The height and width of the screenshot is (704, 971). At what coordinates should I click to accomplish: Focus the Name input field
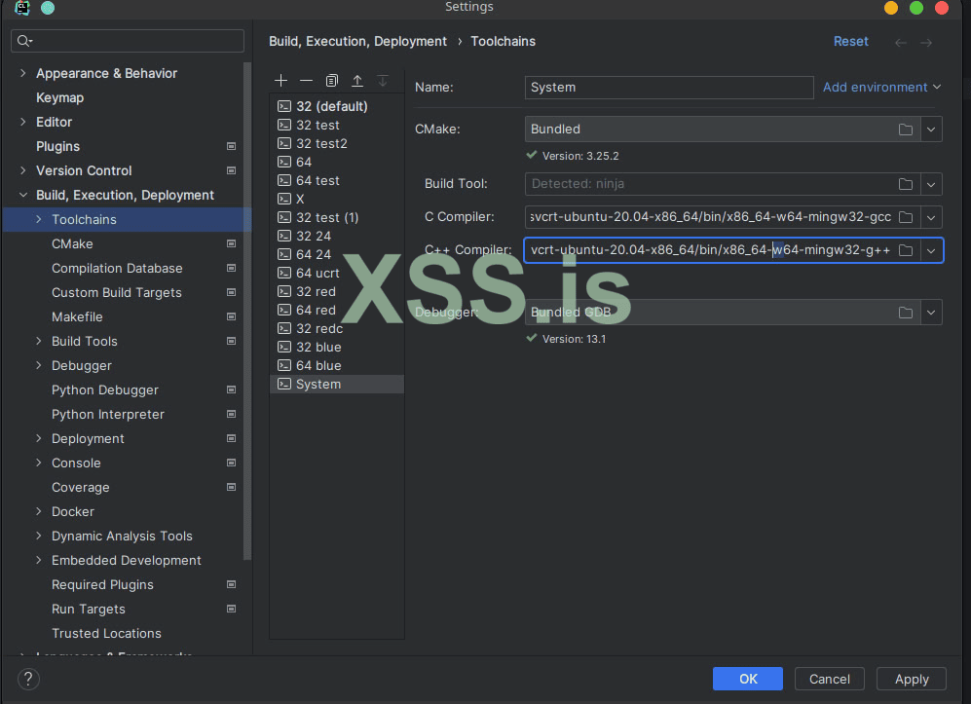point(669,88)
